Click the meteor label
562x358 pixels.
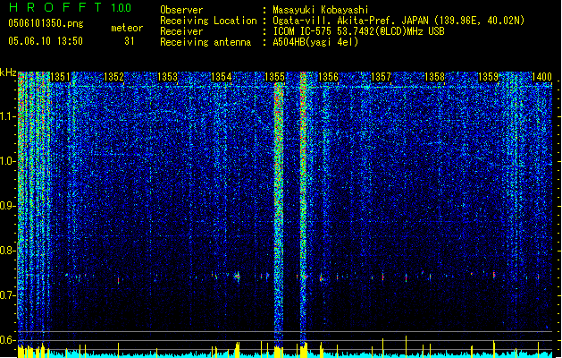pos(127,28)
